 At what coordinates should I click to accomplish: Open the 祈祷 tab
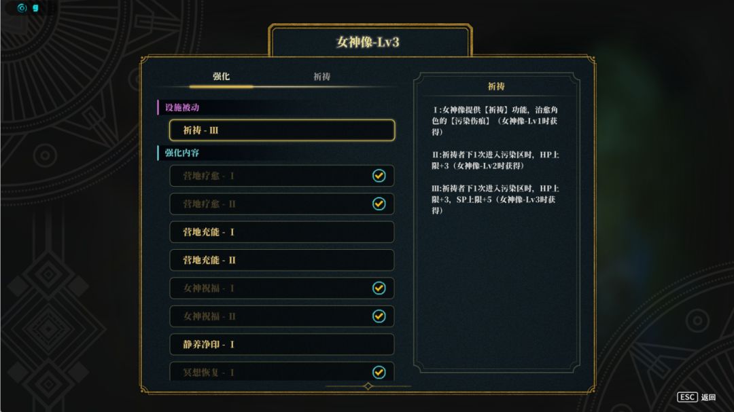coord(321,77)
